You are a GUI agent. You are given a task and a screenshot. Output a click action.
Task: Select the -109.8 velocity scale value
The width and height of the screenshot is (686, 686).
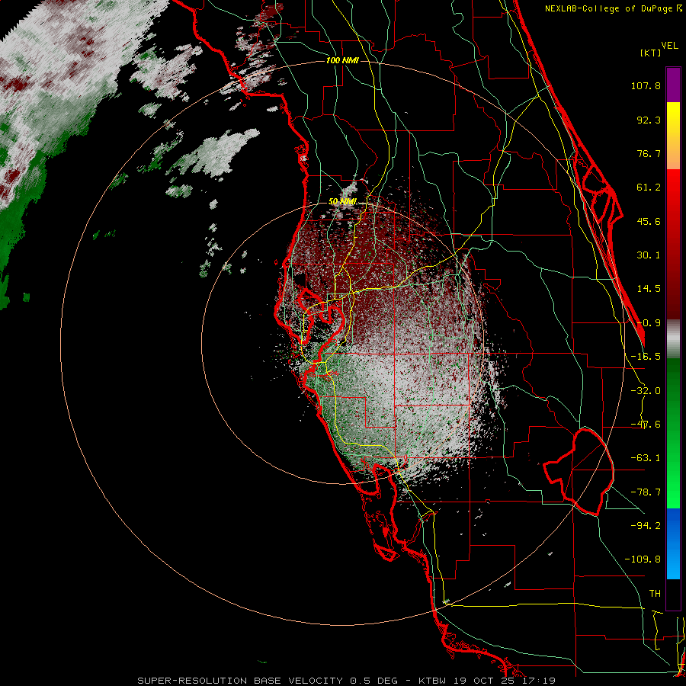pos(643,559)
